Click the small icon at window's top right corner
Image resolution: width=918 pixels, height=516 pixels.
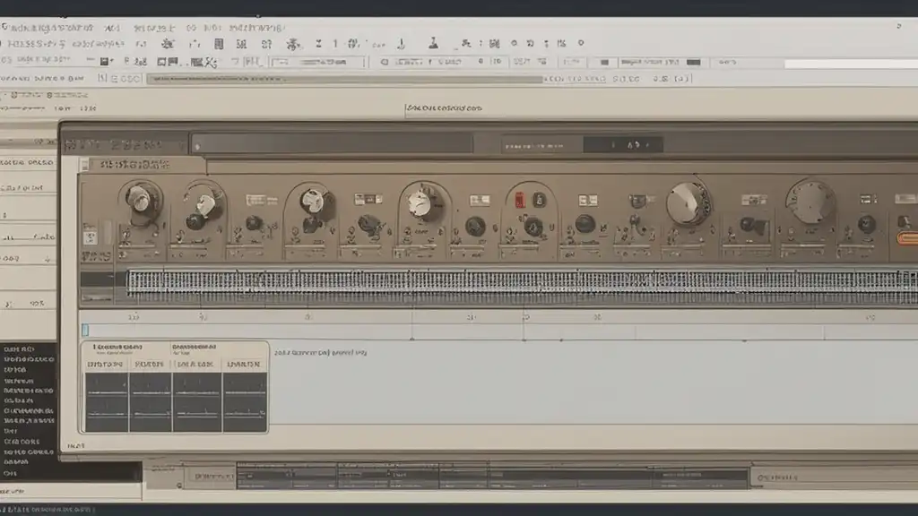pos(898,26)
